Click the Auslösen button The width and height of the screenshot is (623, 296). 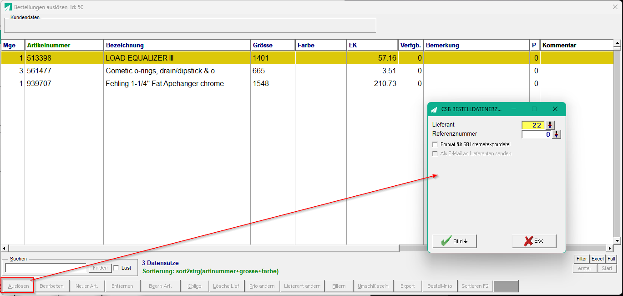18,286
